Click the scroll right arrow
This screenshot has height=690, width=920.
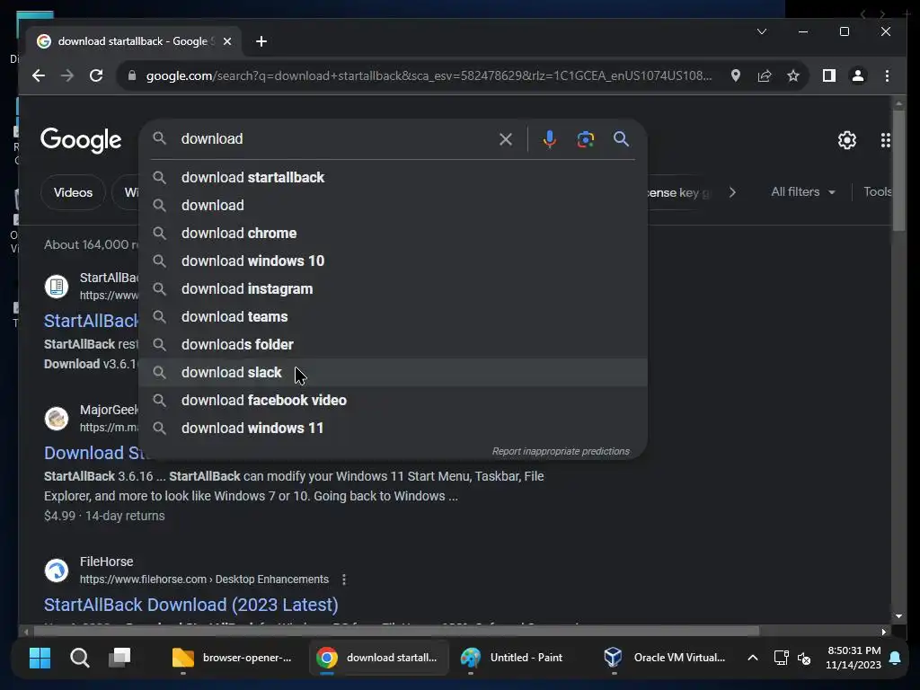click(x=884, y=632)
